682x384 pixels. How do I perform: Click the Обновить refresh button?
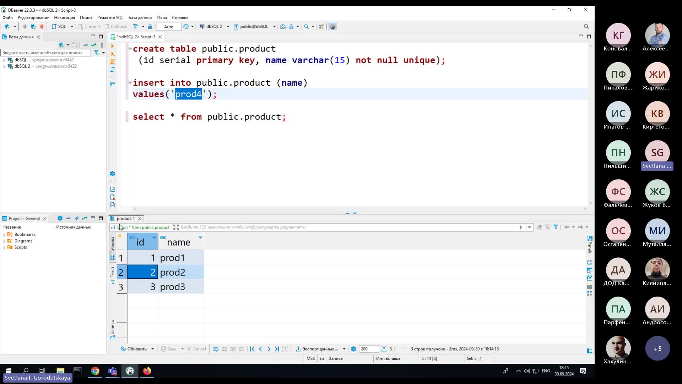(x=134, y=349)
